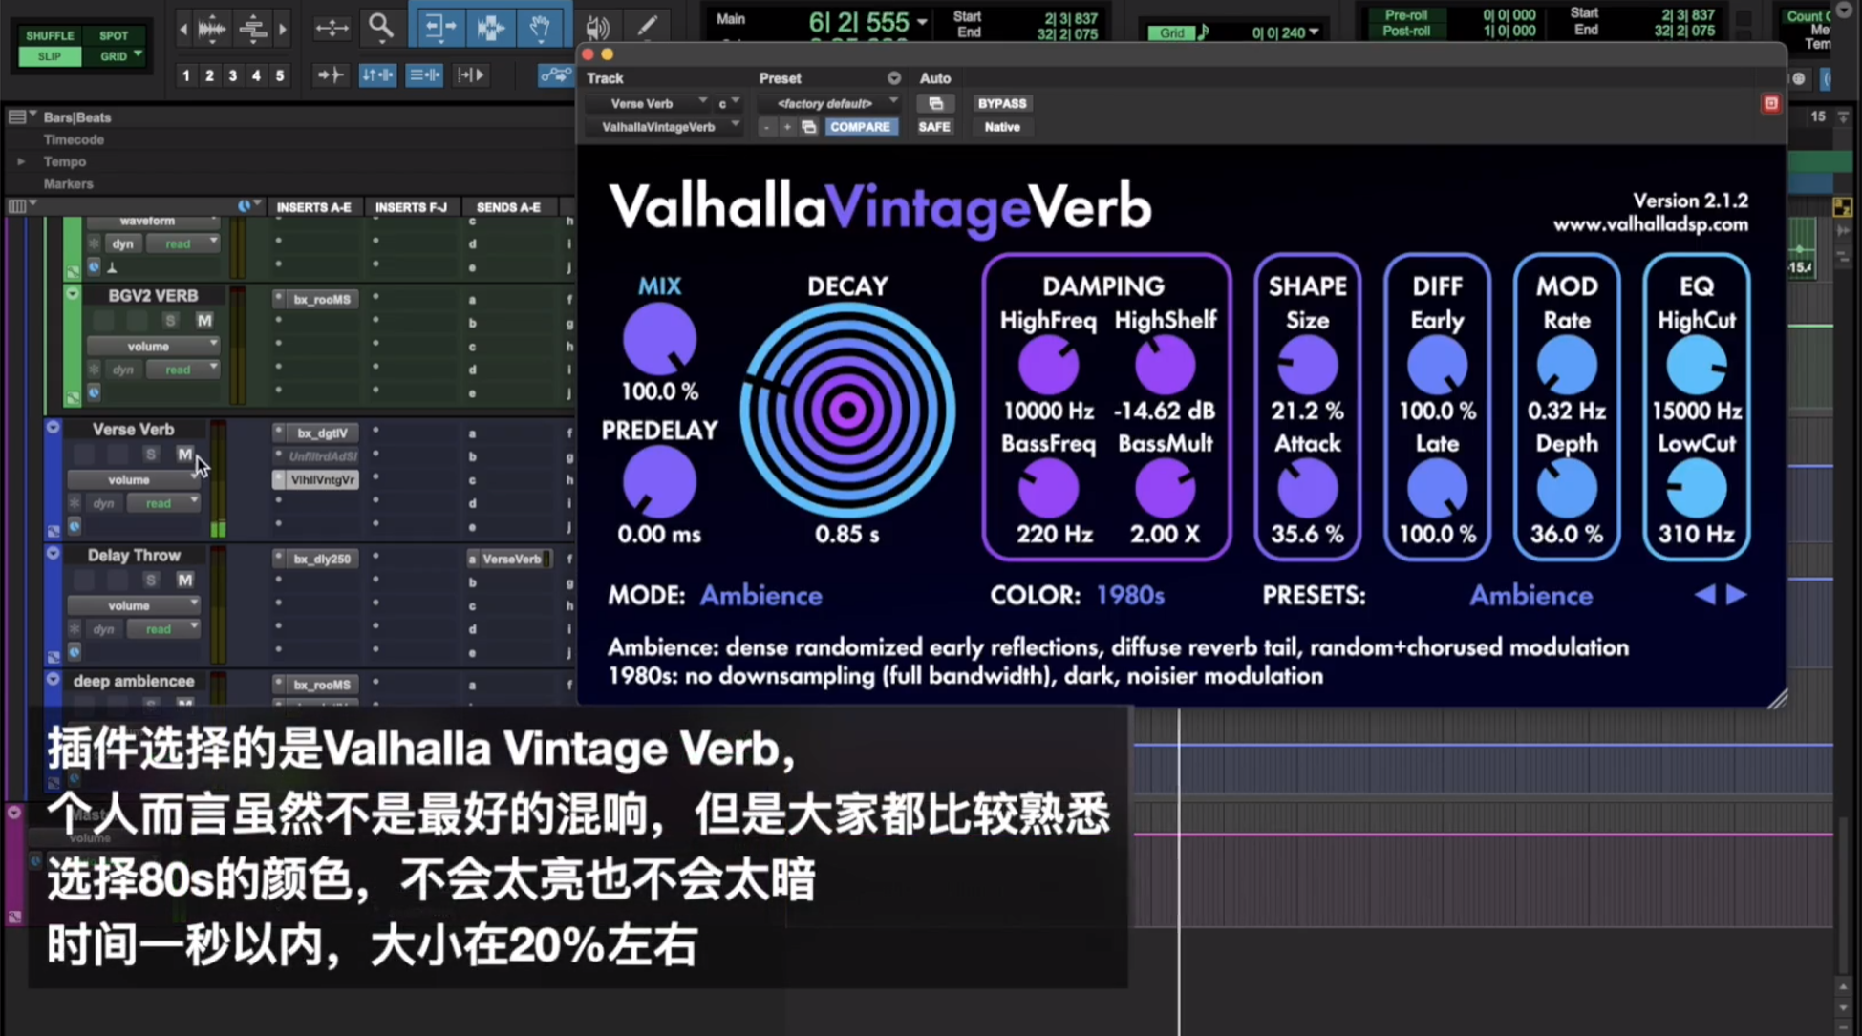Viewport: 1862px width, 1036px height.
Task: Select the Trim tool
Action: (439, 27)
